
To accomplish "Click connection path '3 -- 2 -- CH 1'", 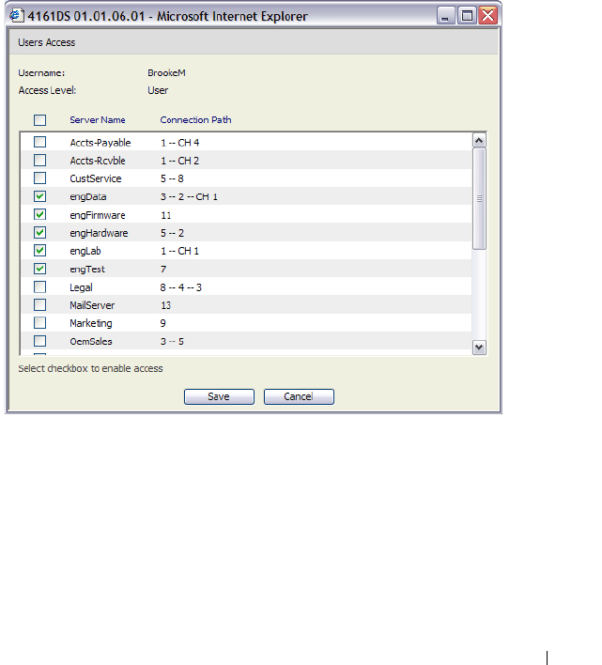I will 189,197.
